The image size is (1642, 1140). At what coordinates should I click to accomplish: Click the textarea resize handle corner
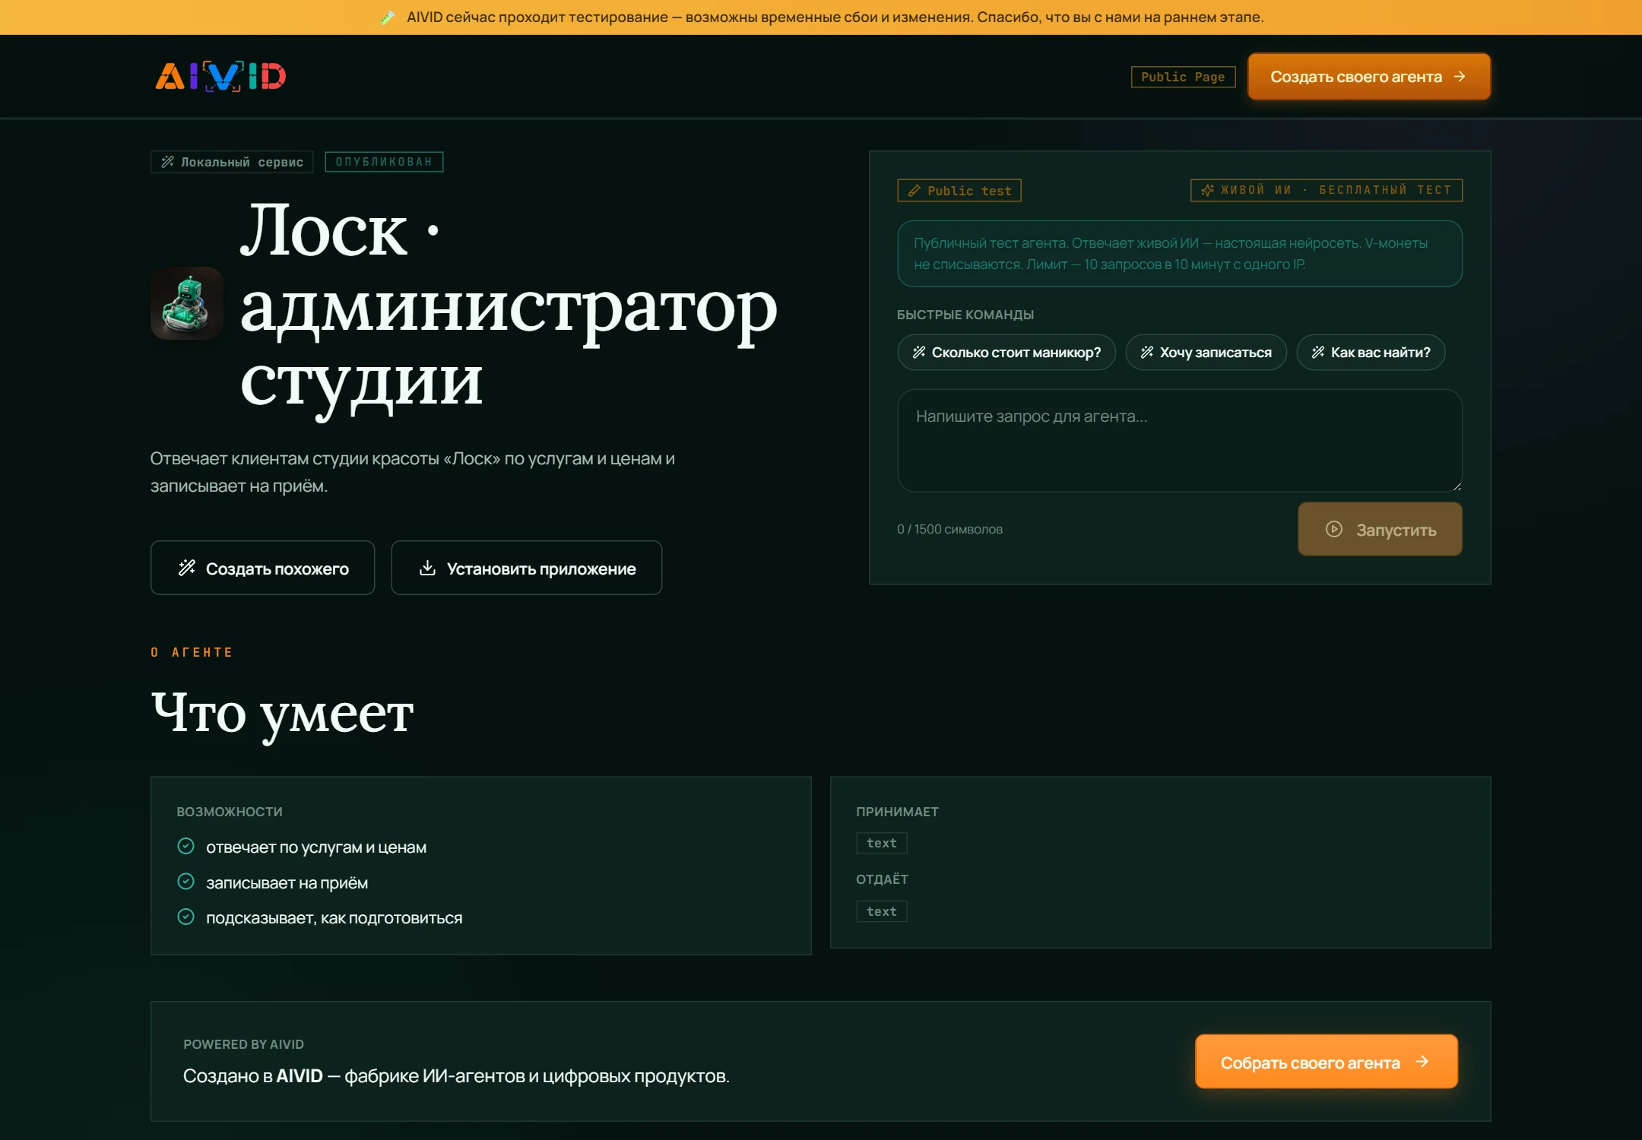1456,486
